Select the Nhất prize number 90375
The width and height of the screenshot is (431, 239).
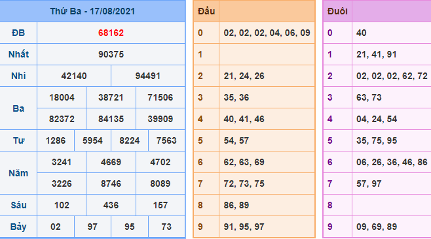[111, 54]
